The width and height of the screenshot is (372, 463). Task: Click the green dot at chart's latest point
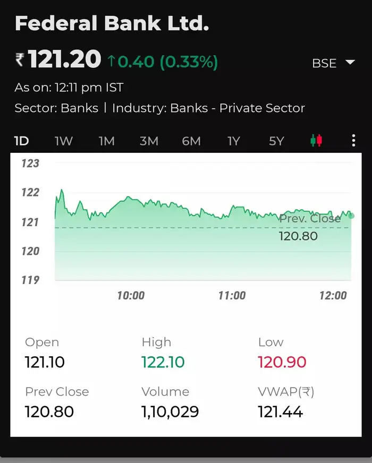351,216
